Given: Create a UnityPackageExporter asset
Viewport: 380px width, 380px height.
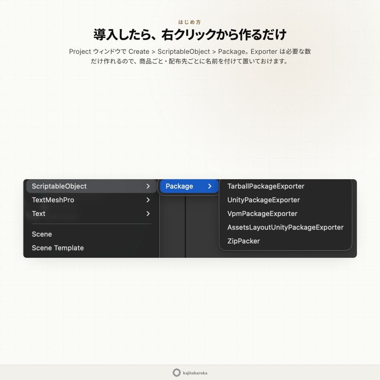Looking at the screenshot, I should point(263,200).
